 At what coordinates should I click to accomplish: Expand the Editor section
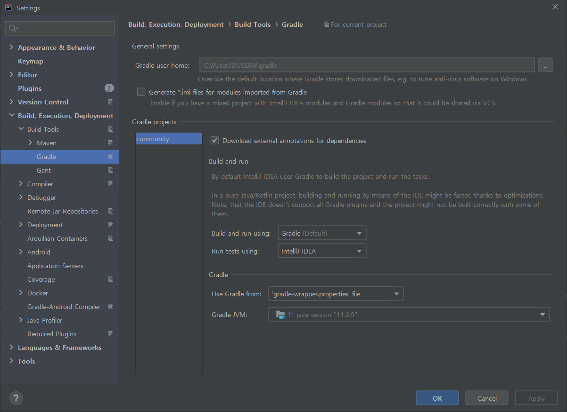(x=11, y=75)
